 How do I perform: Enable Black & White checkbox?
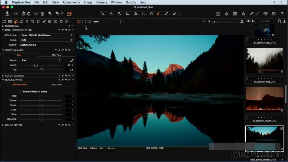(x=21, y=91)
